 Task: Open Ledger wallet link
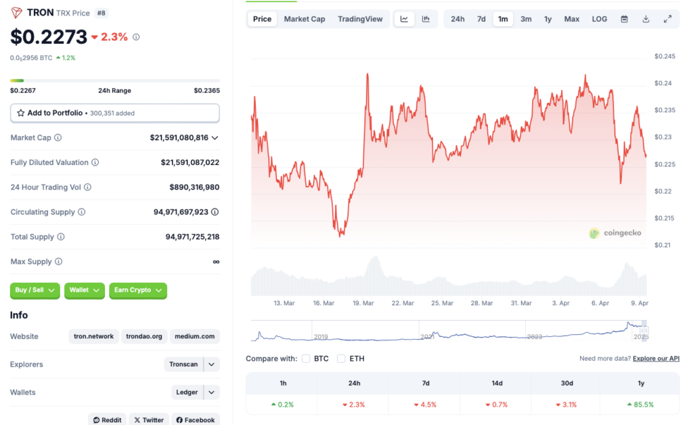[187, 393]
